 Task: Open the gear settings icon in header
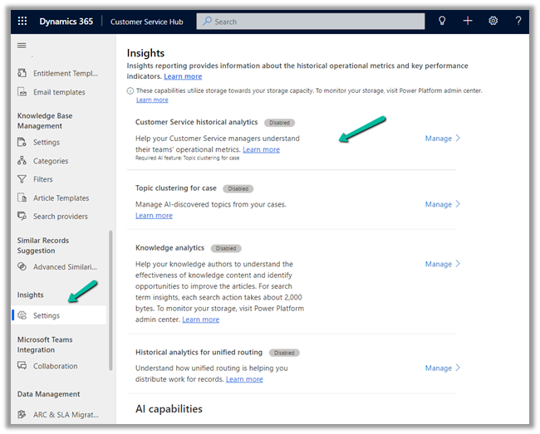click(493, 22)
